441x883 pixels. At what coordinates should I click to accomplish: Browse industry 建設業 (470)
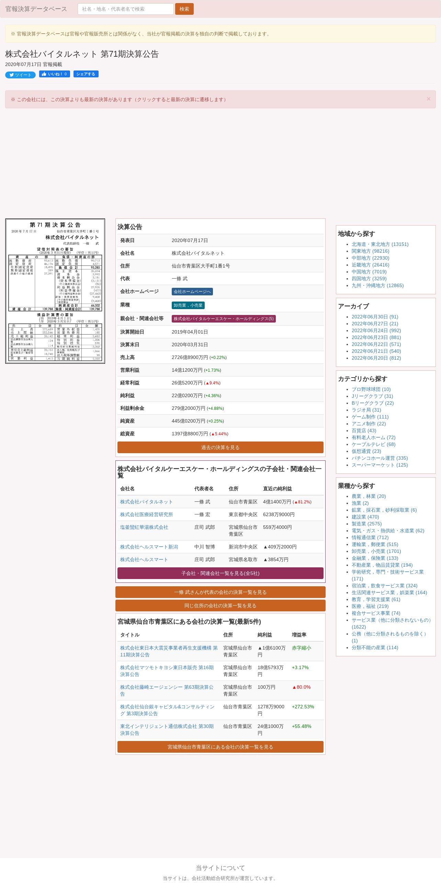(365, 517)
